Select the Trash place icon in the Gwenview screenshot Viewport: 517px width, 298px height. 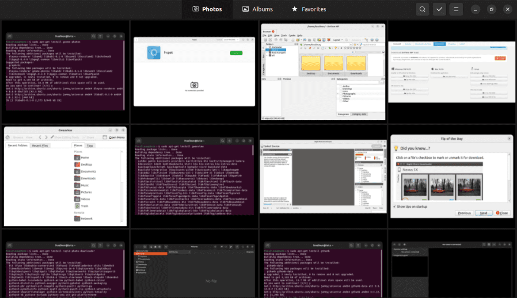pyautogui.click(x=77, y=206)
